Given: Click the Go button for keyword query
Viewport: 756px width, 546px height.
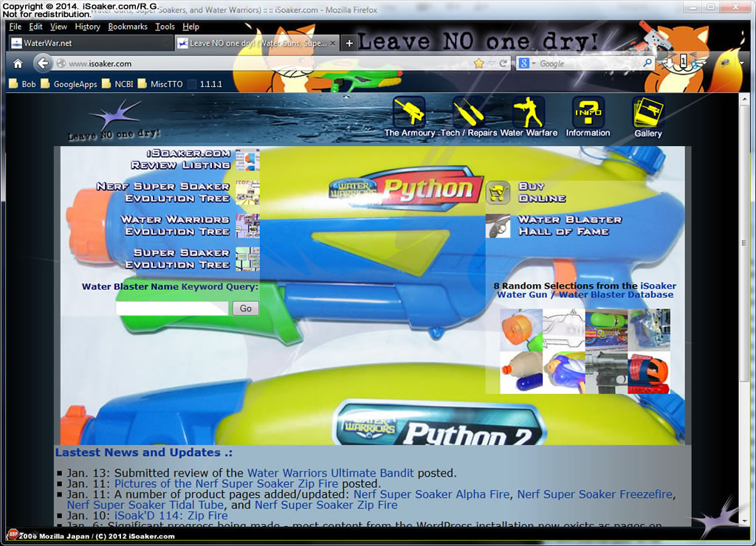Looking at the screenshot, I should (x=245, y=308).
